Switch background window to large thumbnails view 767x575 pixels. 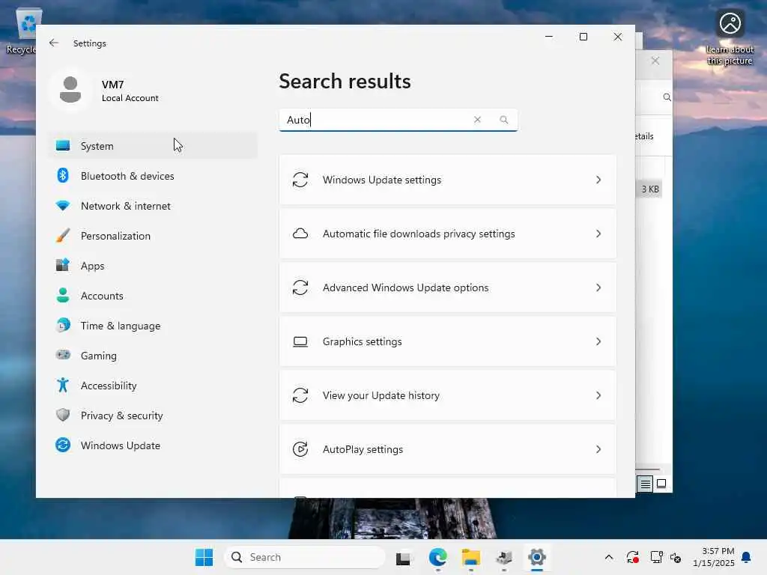pos(661,484)
